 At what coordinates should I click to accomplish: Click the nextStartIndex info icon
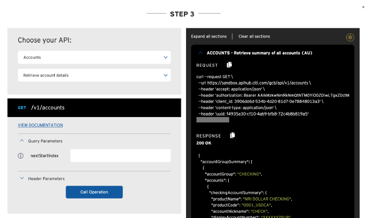pyautogui.click(x=21, y=155)
